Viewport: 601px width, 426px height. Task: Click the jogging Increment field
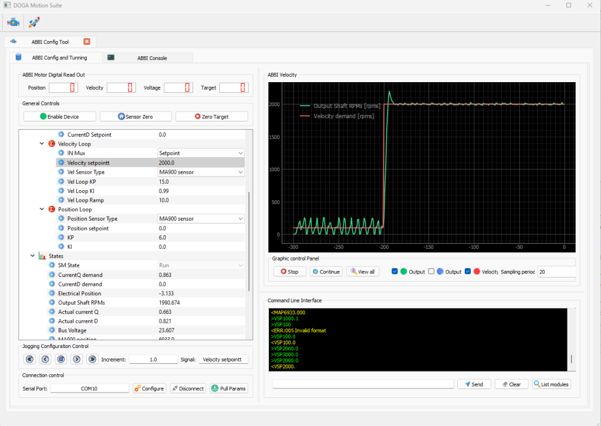(153, 359)
